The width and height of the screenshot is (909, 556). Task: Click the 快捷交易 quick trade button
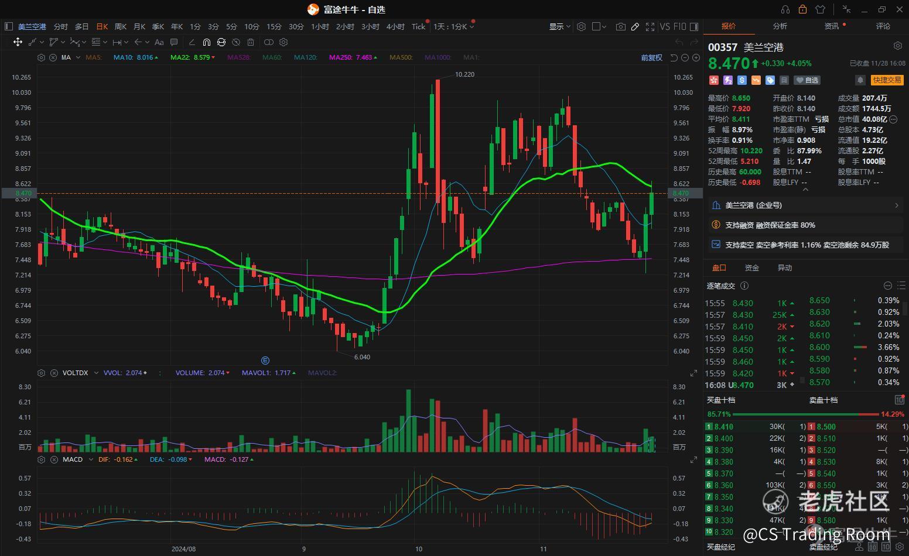click(887, 80)
